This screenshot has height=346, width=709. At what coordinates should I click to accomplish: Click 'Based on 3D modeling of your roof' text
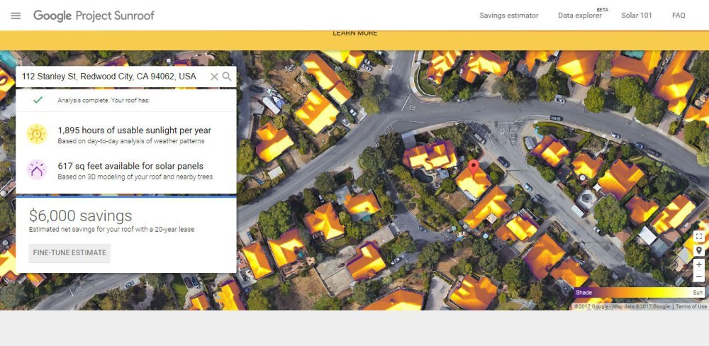tap(135, 177)
